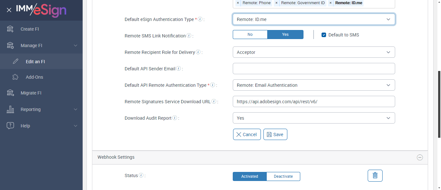This screenshot has height=190, width=441.
Task: Deactivate the webhook status
Action: tap(283, 176)
